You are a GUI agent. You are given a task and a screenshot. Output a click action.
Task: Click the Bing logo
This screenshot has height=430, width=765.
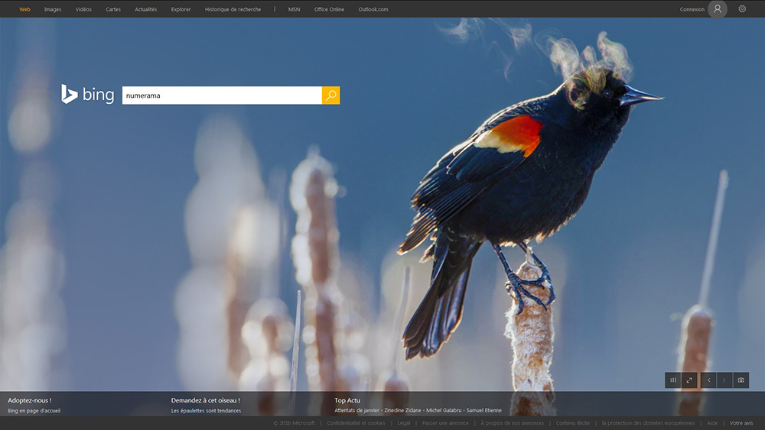coord(88,95)
